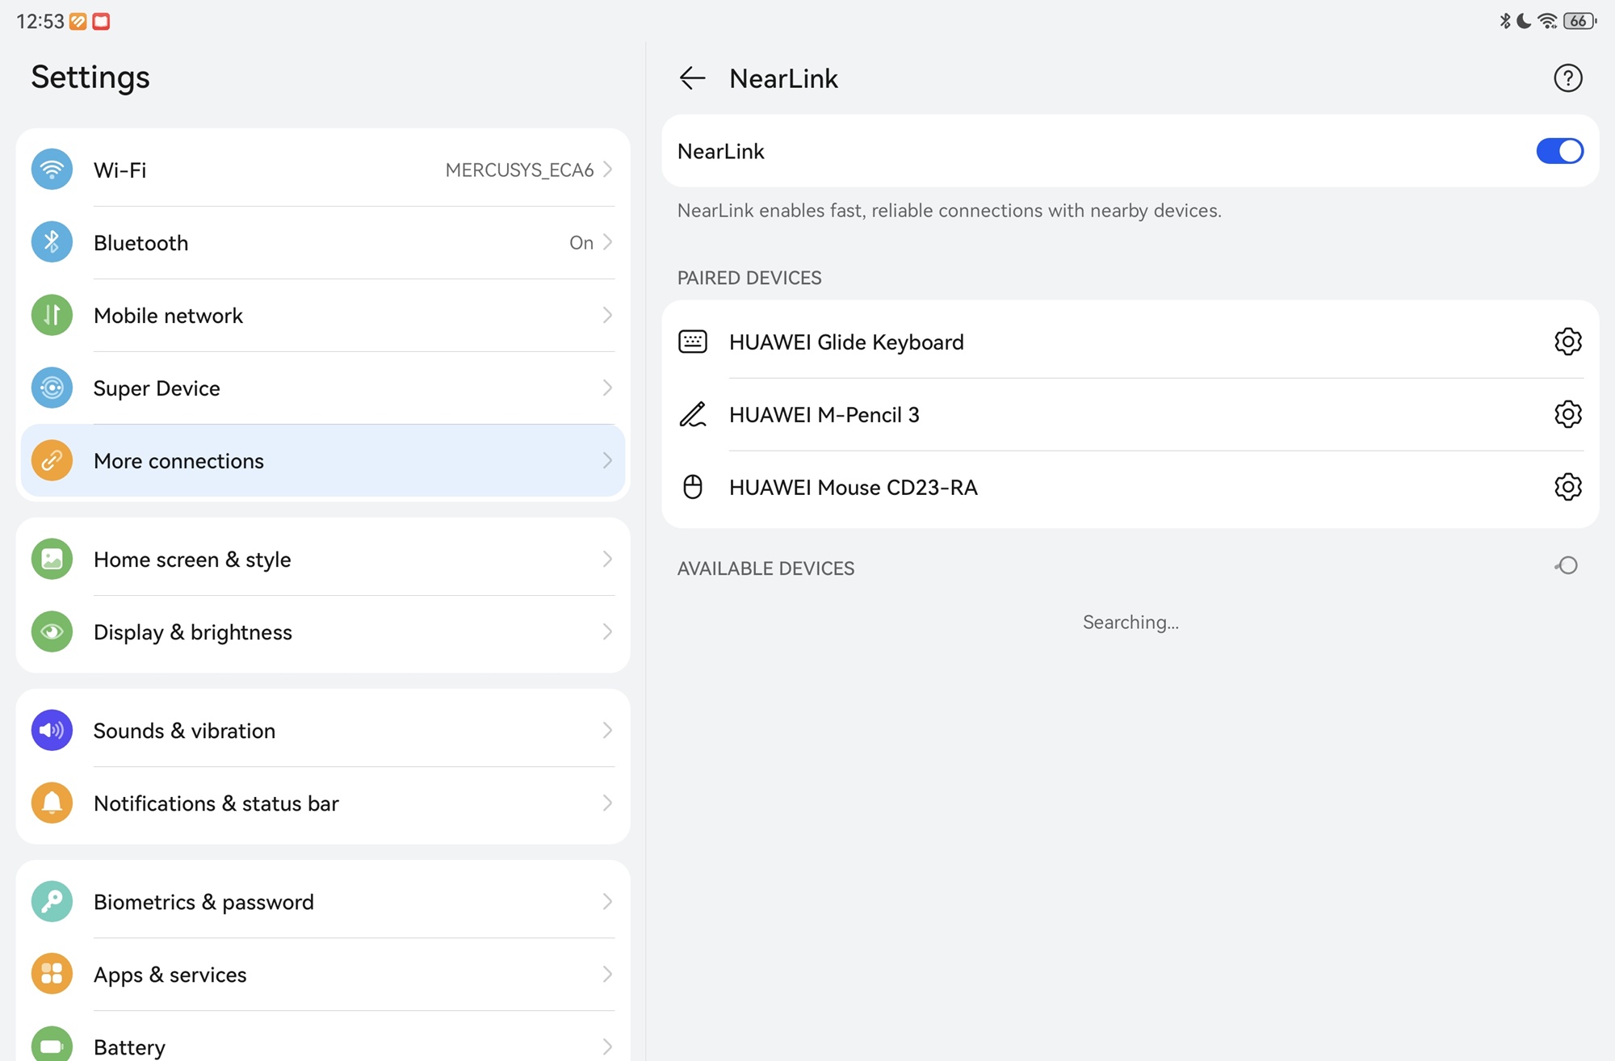Tap the Mobile network icon

52,315
